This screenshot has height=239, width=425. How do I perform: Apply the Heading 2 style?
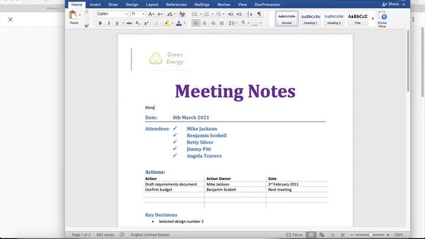[x=334, y=19]
